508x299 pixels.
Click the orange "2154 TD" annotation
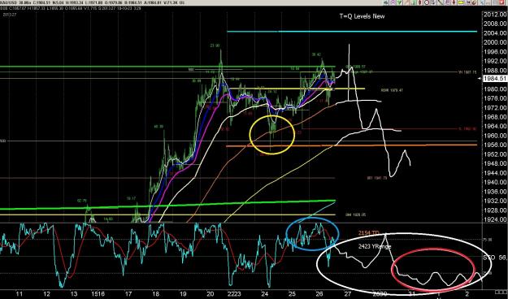click(369, 233)
